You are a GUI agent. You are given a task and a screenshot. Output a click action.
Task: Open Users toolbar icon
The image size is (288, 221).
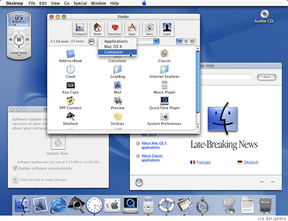pos(167,29)
